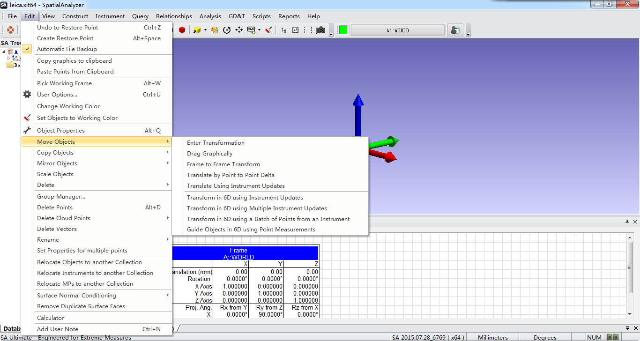Click the collection box icon in SA tree

10,52
